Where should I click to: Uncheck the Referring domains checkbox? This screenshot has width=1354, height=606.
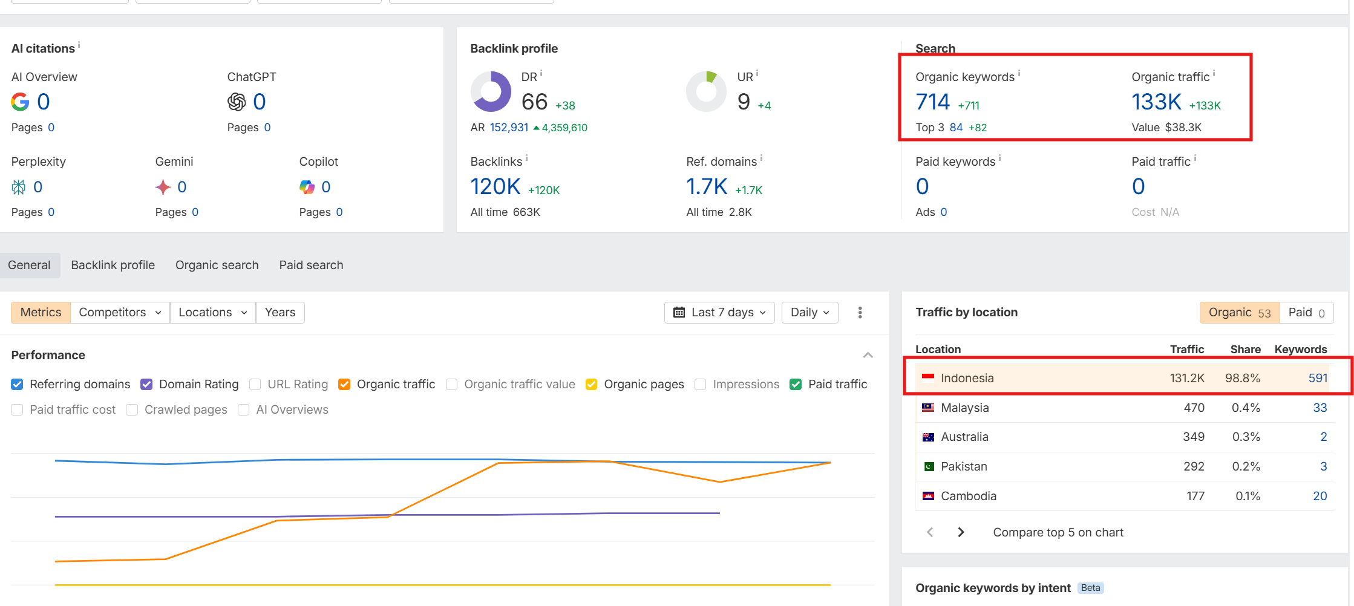16,384
